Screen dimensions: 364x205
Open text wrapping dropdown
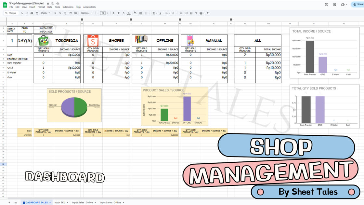pos(167,13)
